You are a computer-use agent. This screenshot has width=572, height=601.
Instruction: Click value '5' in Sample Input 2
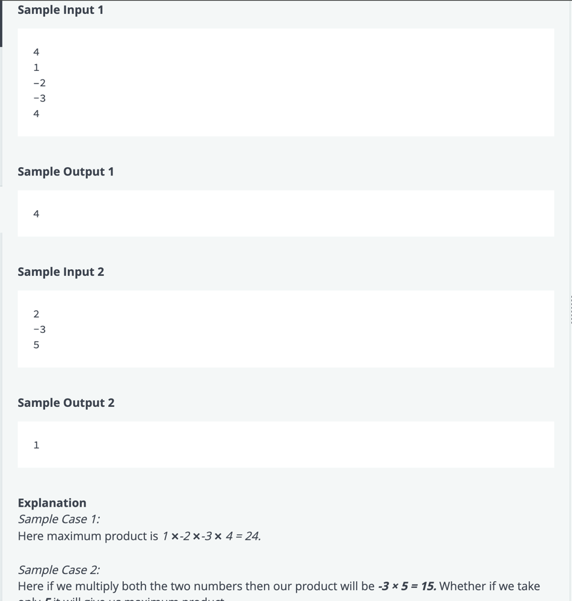tap(36, 344)
